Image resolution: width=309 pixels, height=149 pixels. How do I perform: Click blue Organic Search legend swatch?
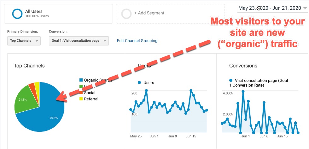81,80
